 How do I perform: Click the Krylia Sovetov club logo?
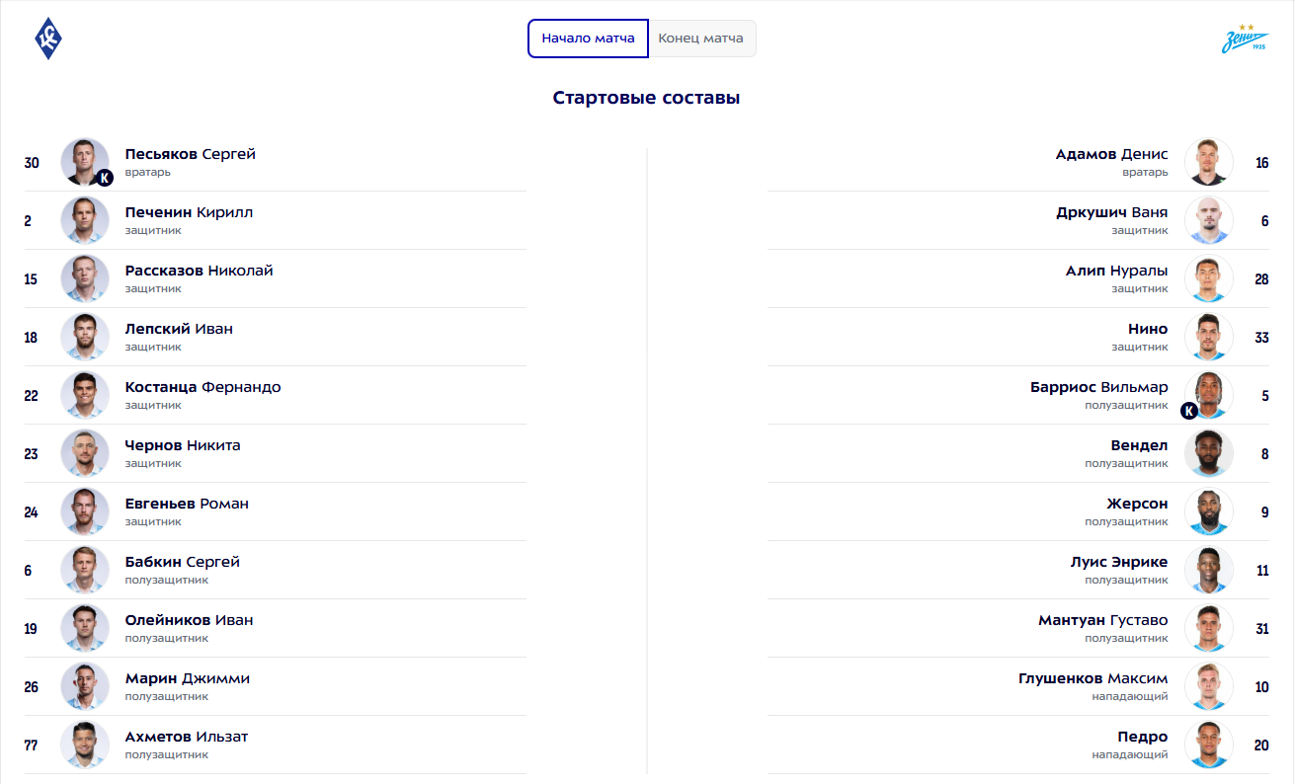click(48, 39)
